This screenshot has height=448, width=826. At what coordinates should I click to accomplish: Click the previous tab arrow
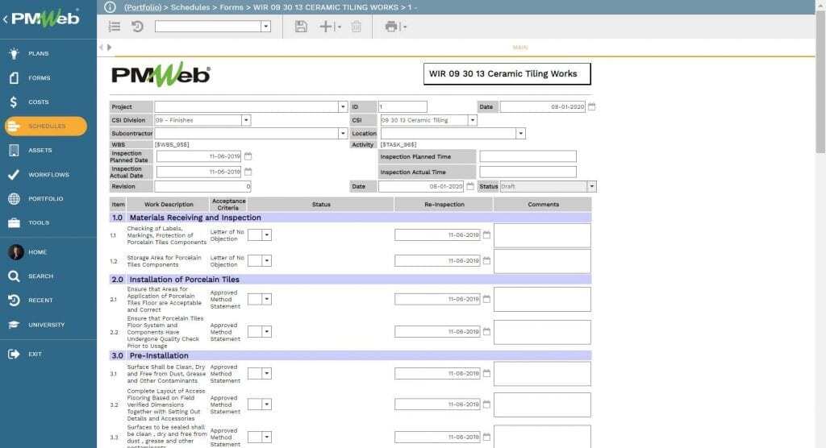[101, 48]
